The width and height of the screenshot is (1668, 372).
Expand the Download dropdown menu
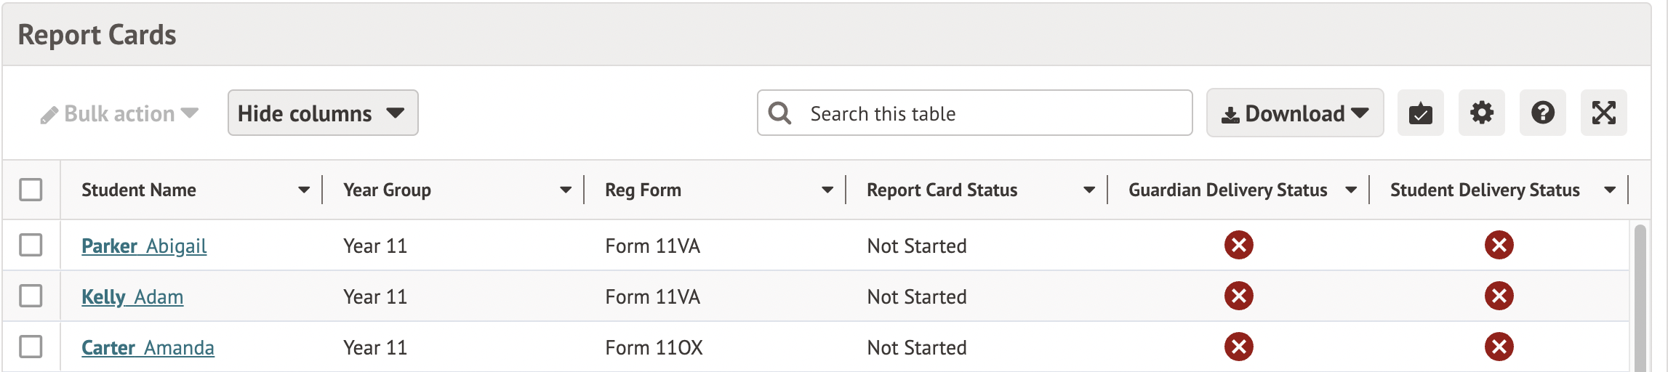1294,113
